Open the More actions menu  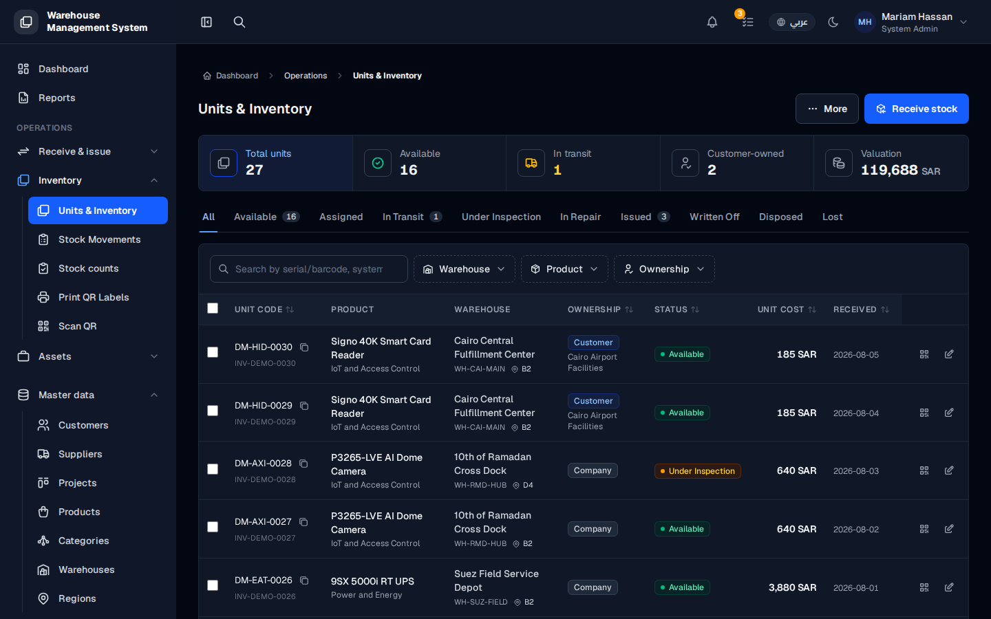tap(827, 109)
